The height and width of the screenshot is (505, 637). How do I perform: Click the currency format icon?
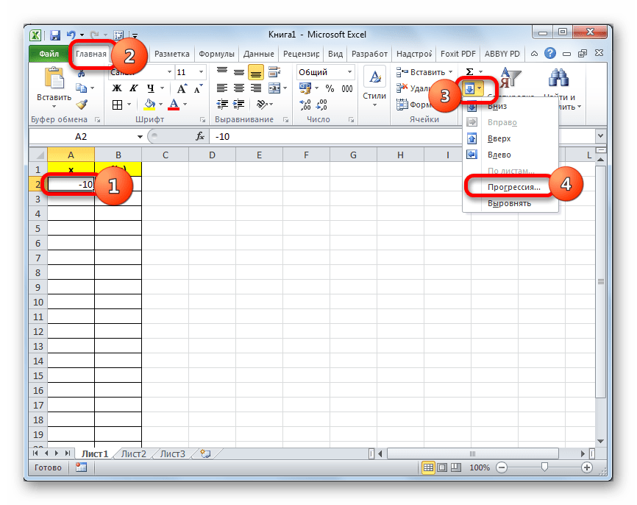click(x=305, y=88)
